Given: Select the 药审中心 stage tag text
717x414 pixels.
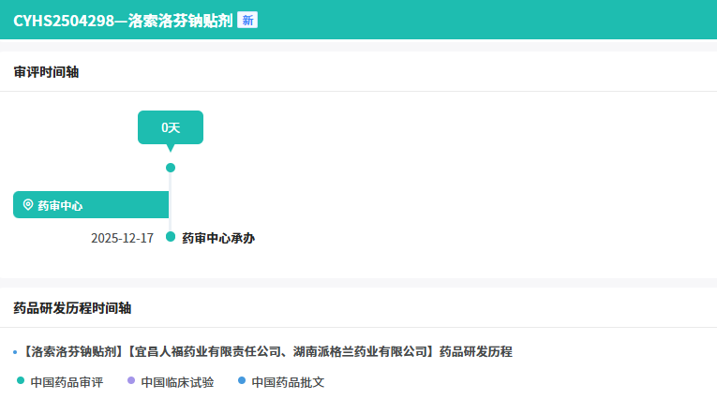Looking at the screenshot, I should tap(60, 205).
